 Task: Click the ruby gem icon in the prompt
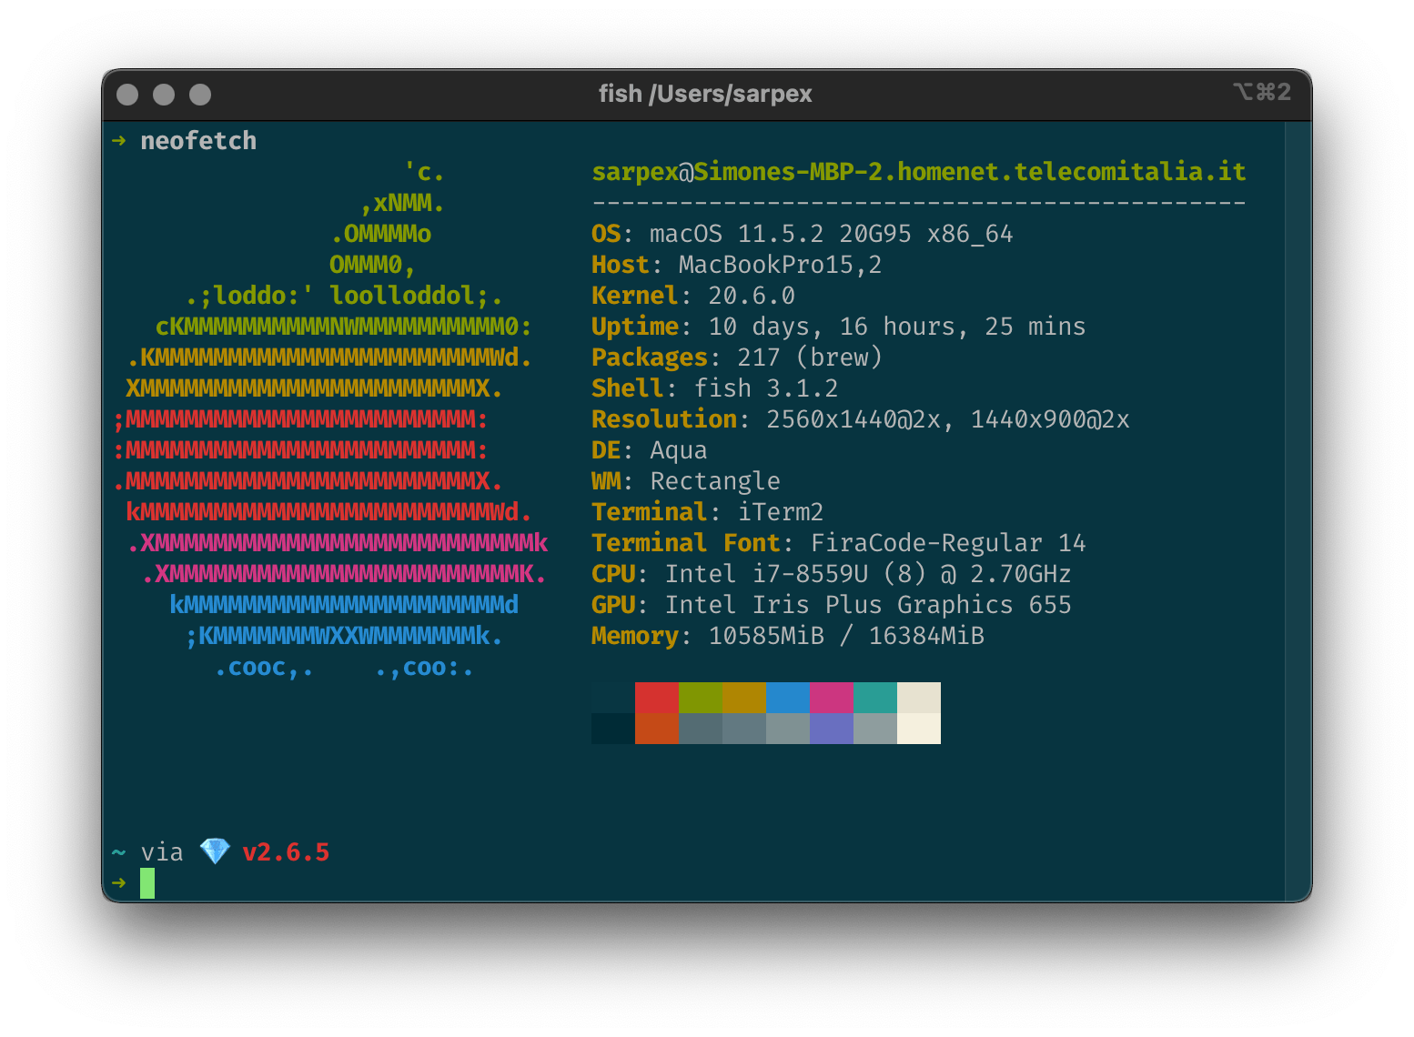(x=216, y=851)
